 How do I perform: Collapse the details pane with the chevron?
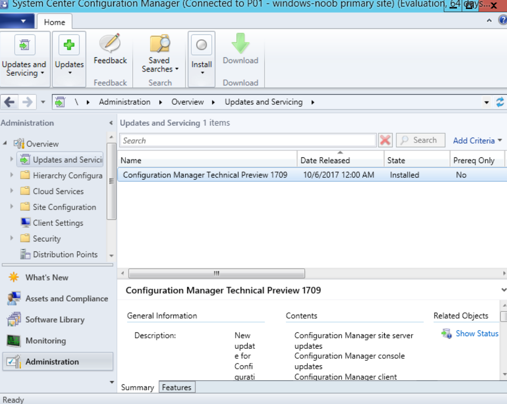[503, 290]
